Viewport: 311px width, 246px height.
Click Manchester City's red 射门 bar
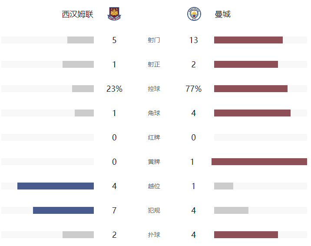tap(248, 40)
